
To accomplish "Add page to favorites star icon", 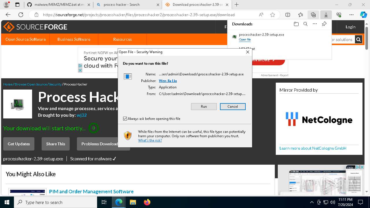I will [273, 15].
